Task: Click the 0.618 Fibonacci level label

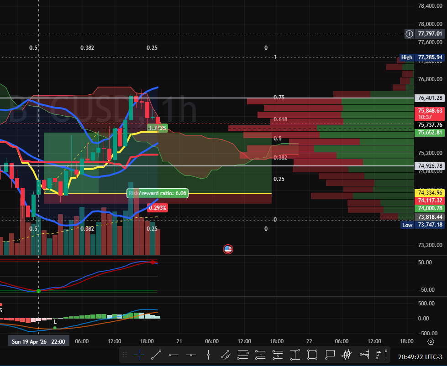Action: (x=280, y=119)
